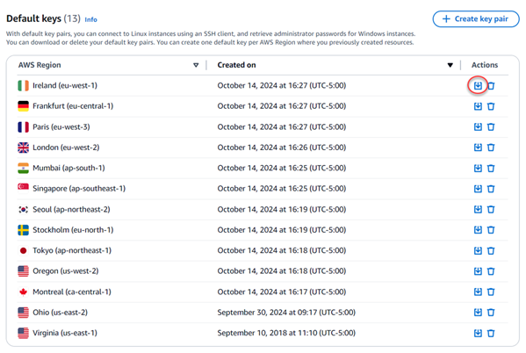Click the UK flag beside London
This screenshot has height=353, width=526.
click(23, 148)
